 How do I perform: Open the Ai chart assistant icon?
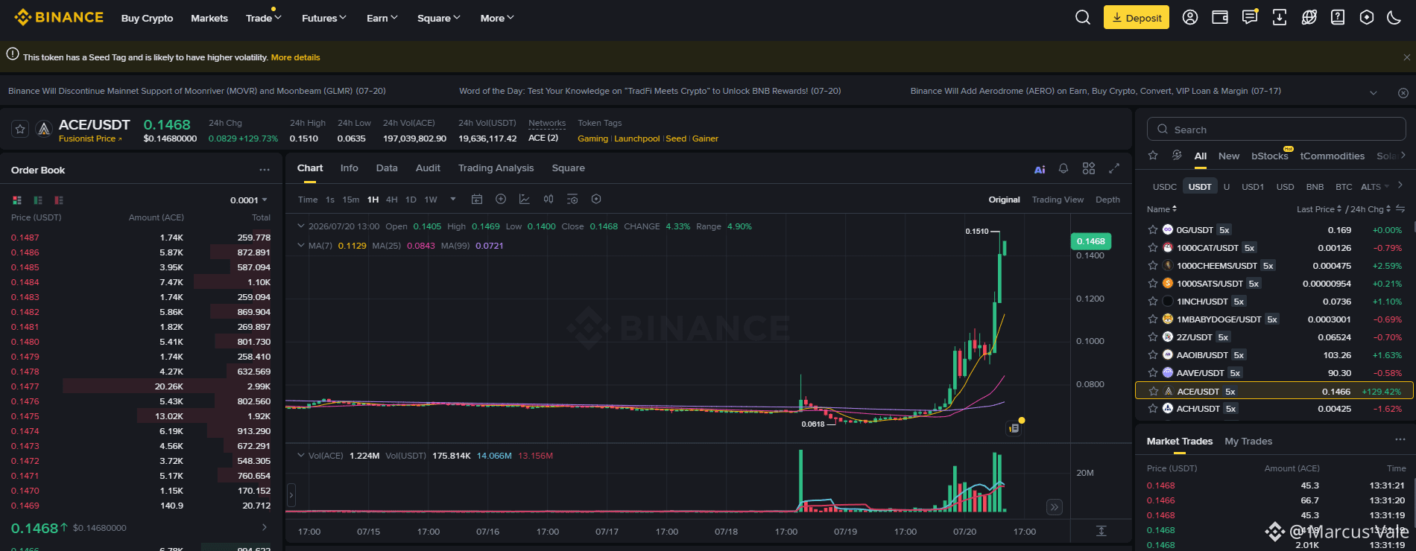[x=1040, y=169]
